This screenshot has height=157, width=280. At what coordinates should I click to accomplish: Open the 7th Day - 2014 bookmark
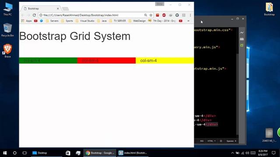point(162,21)
